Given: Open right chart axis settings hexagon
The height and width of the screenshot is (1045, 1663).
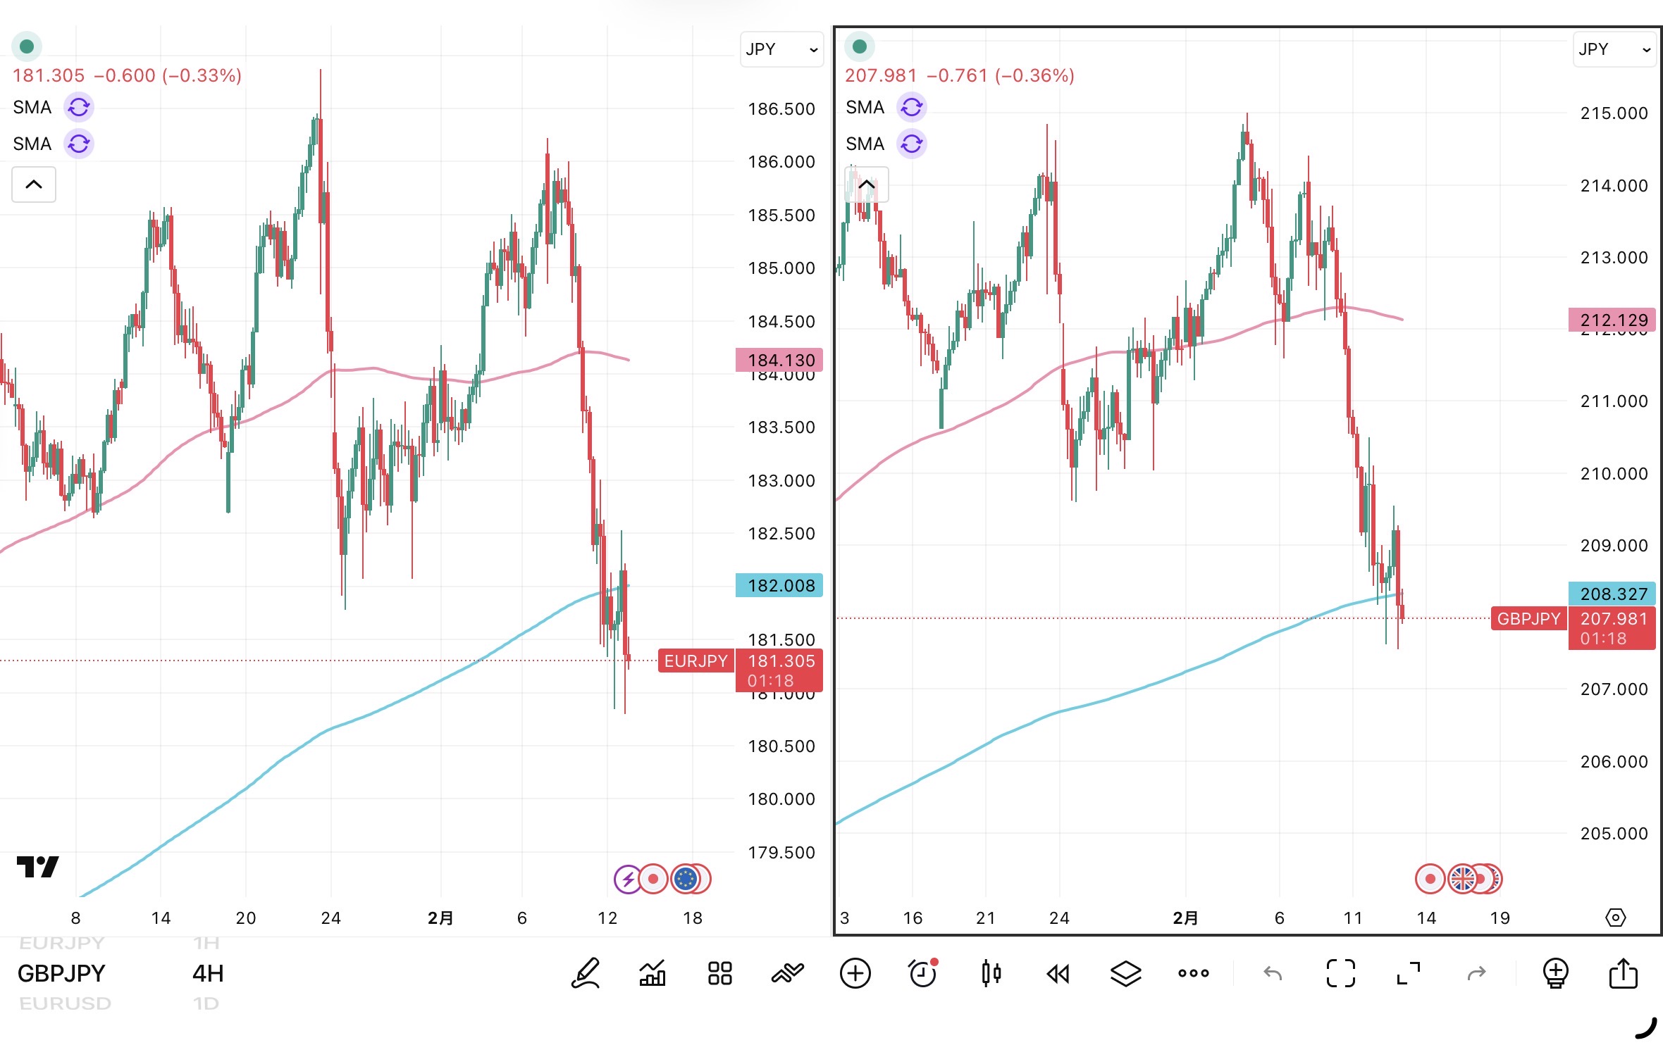Looking at the screenshot, I should [x=1615, y=918].
